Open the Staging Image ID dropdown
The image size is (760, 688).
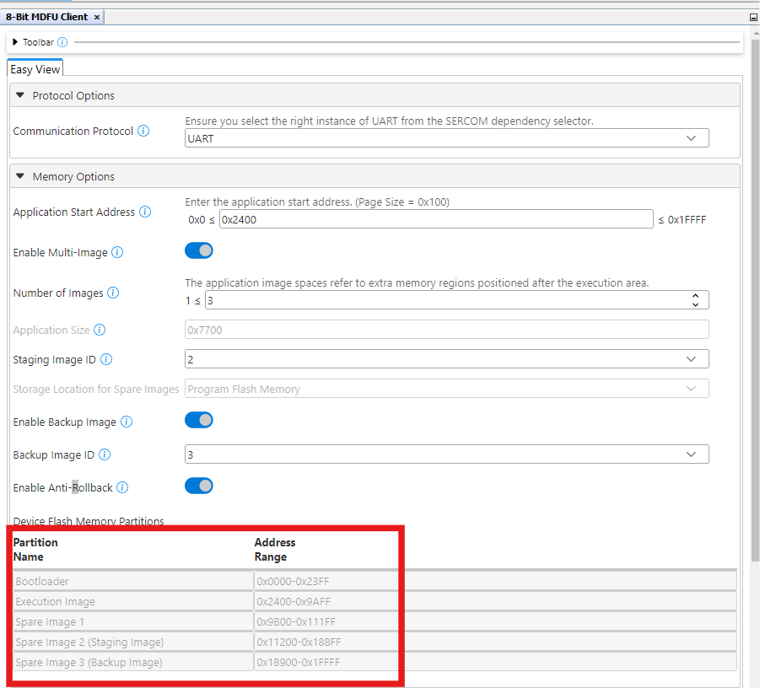click(446, 359)
